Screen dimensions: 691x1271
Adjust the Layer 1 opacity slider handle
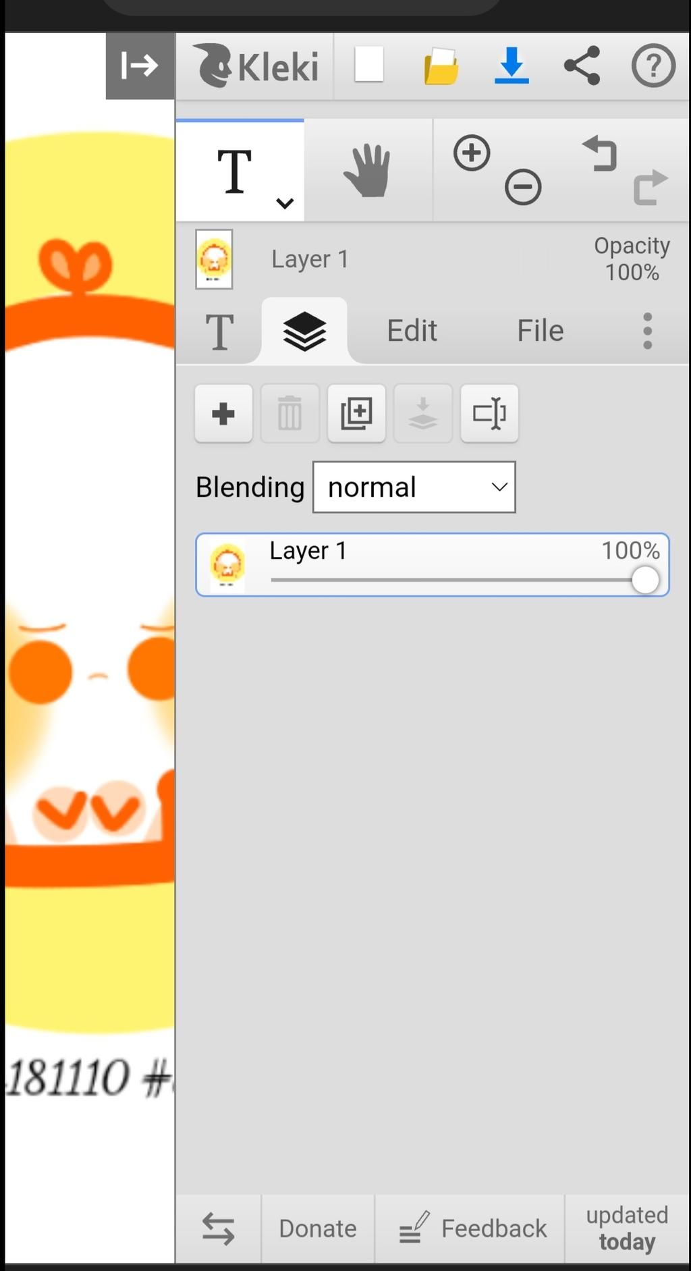coord(645,580)
